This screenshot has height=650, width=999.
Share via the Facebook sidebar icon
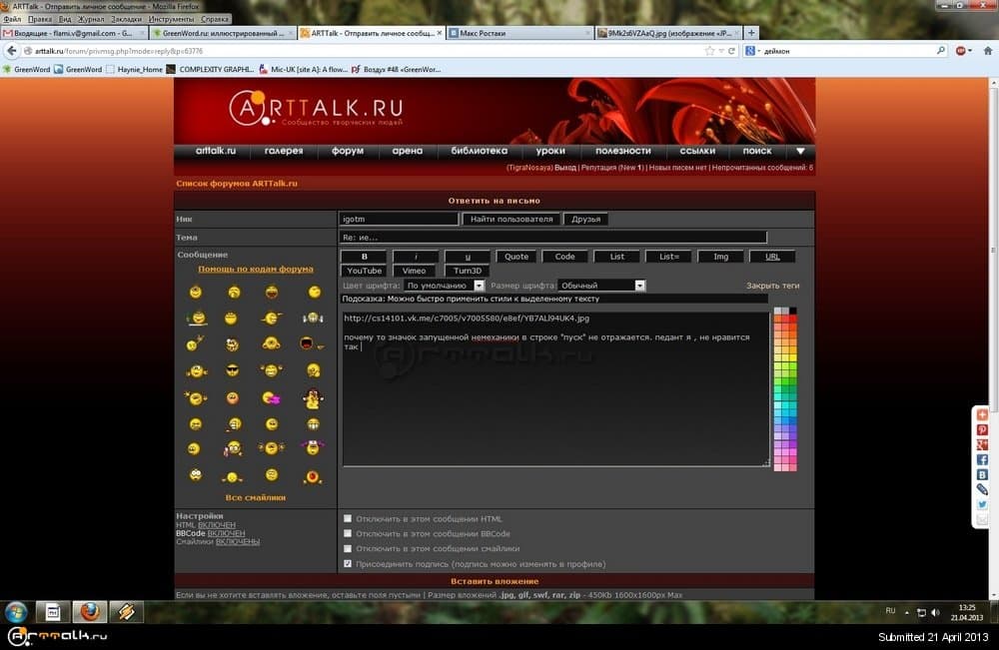tap(982, 459)
